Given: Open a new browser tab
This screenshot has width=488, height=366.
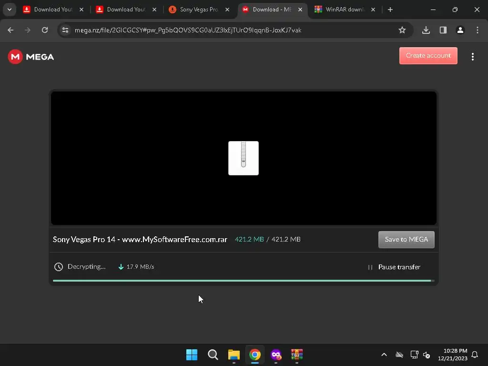Looking at the screenshot, I should point(390,10).
